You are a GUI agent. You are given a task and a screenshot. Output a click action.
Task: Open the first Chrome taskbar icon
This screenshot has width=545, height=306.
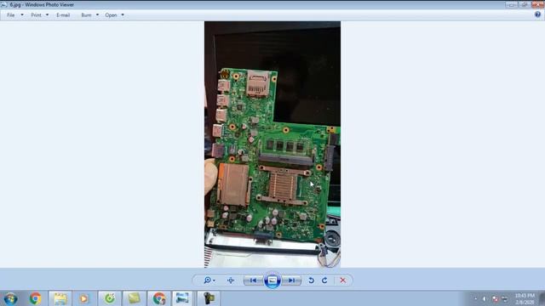pos(35,298)
